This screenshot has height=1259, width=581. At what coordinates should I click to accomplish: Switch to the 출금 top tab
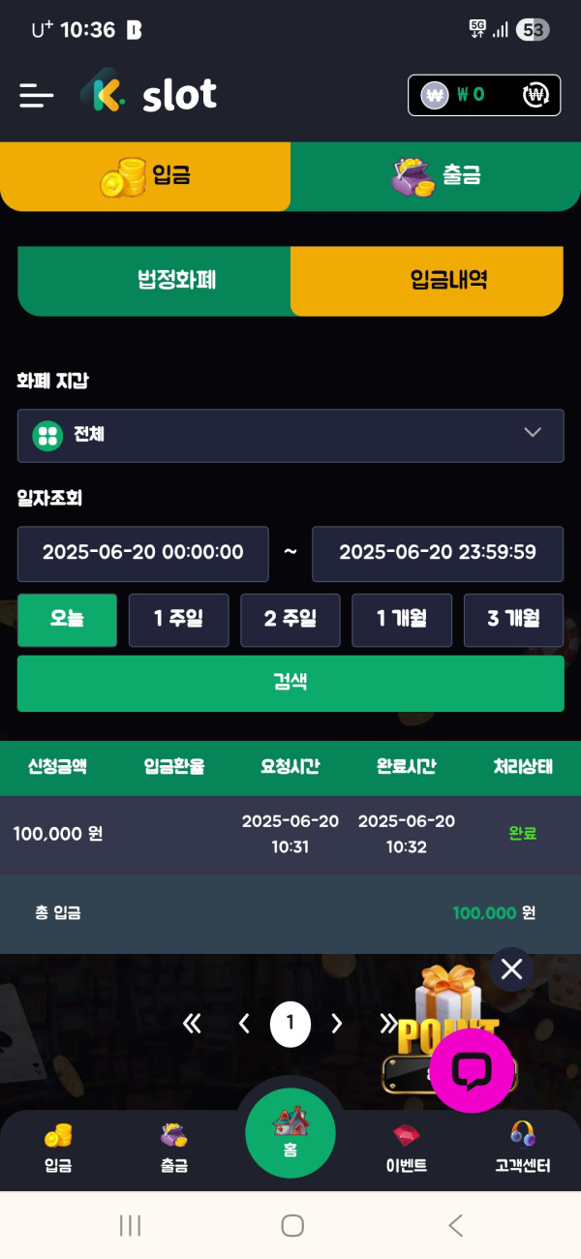[x=436, y=176]
